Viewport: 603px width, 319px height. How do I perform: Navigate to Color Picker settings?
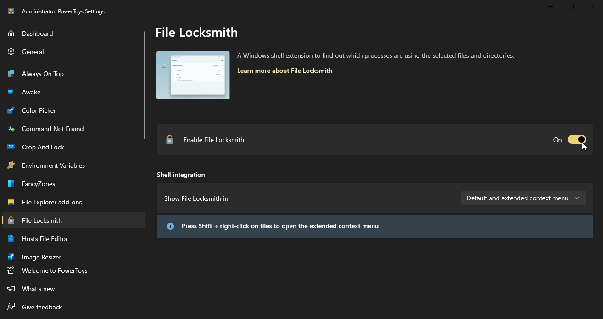click(x=73, y=110)
